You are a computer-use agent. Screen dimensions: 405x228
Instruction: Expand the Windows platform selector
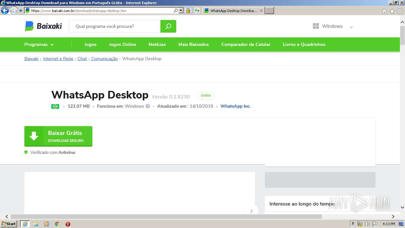pyautogui.click(x=333, y=26)
